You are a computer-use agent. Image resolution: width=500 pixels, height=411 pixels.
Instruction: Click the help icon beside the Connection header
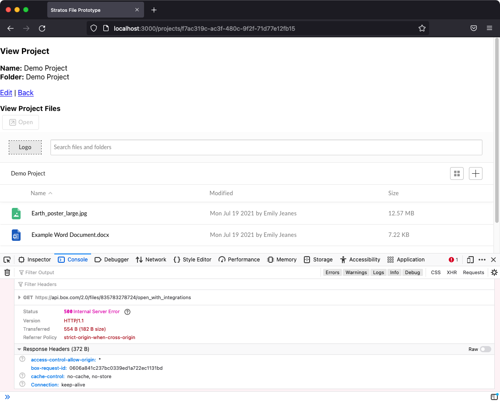pos(22,384)
